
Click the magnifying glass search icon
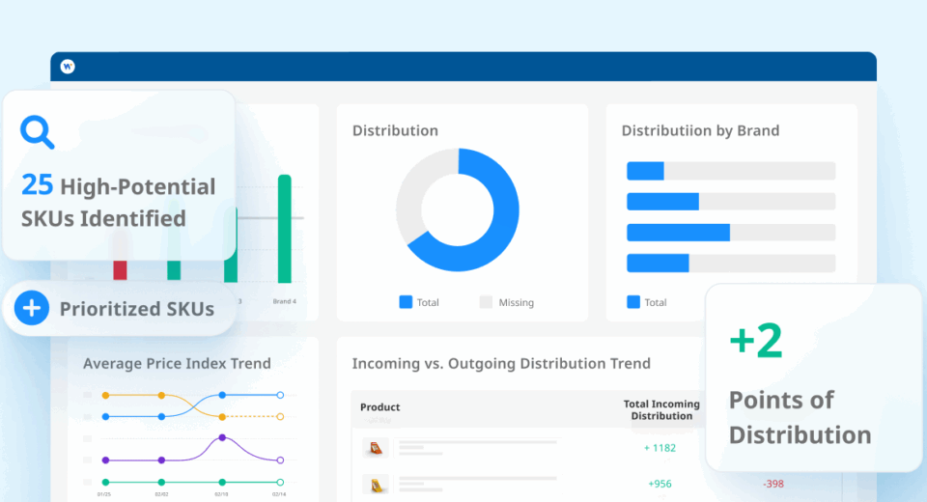(x=38, y=132)
